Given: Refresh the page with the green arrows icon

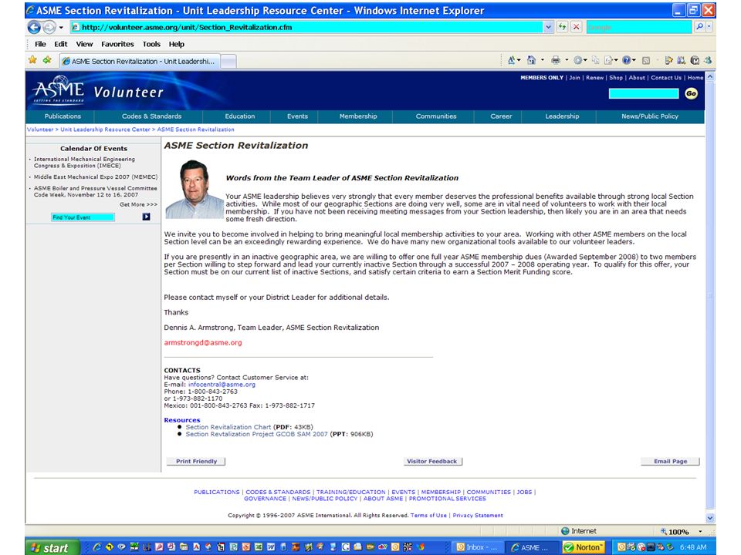Looking at the screenshot, I should [562, 27].
